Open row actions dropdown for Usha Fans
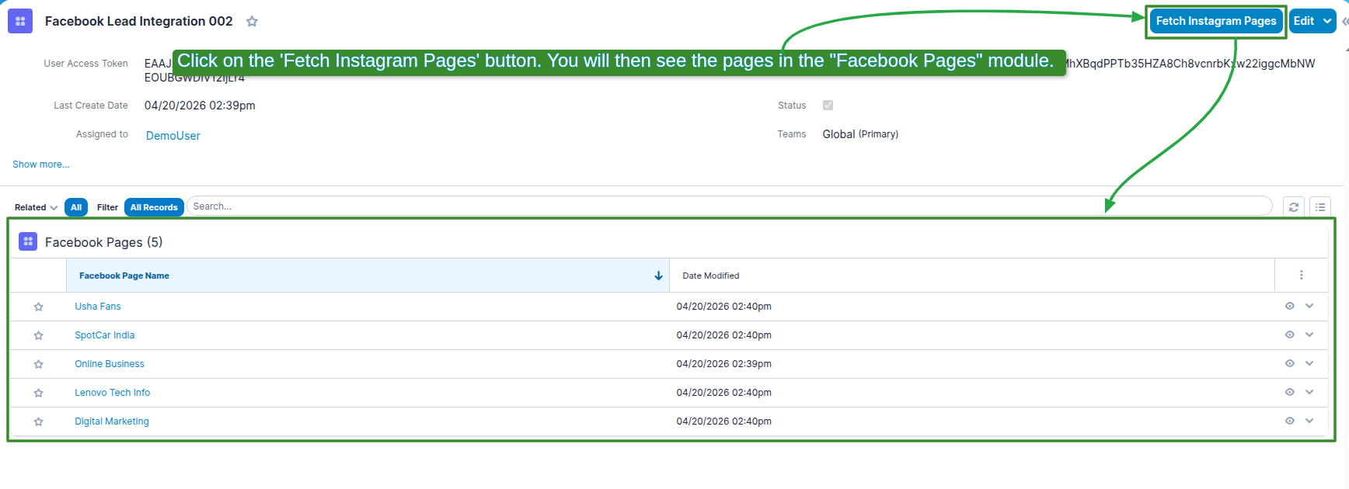The height and width of the screenshot is (489, 1349). pos(1309,306)
